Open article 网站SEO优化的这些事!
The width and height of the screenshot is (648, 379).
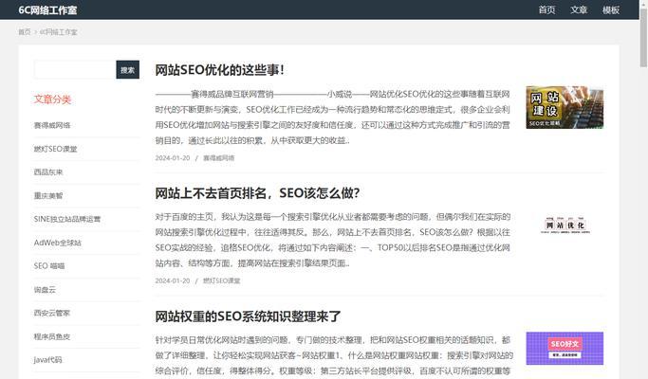219,70
